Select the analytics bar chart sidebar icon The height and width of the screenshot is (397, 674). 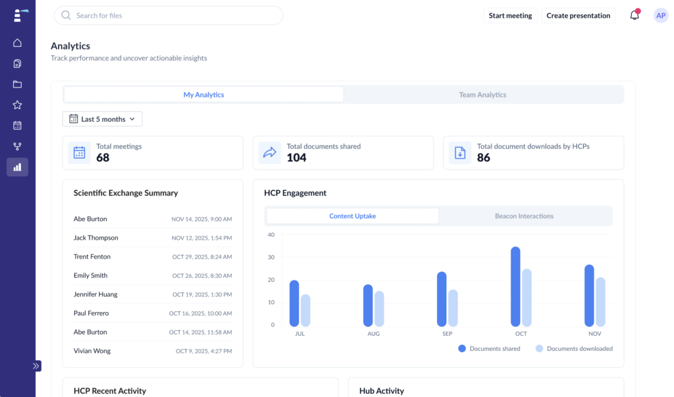point(17,167)
